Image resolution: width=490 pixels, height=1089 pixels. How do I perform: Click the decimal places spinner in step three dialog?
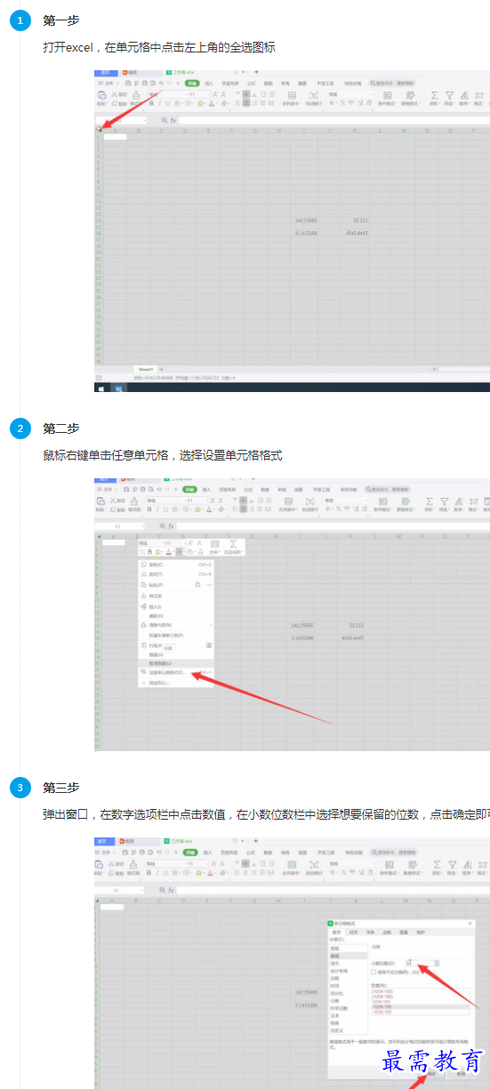(x=437, y=963)
